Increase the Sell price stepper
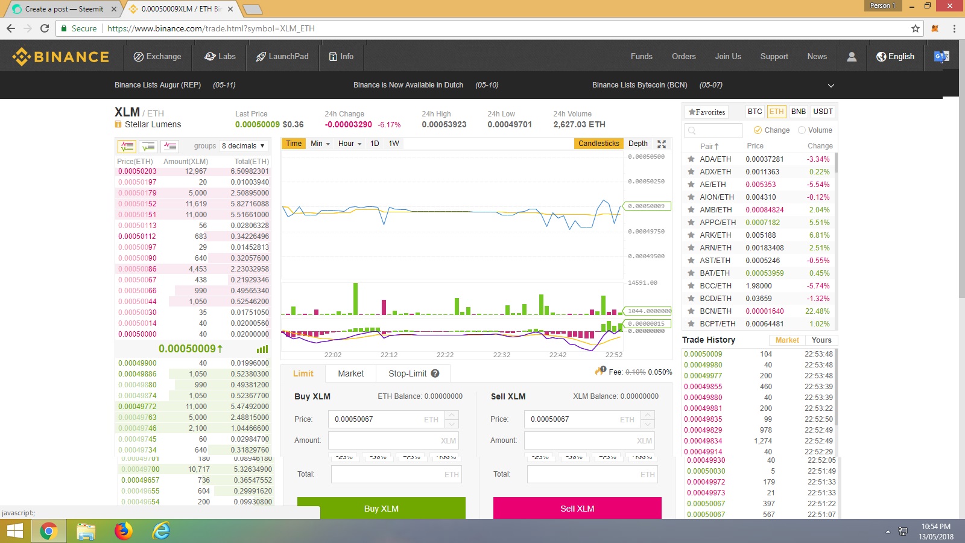The width and height of the screenshot is (965, 543). click(x=648, y=415)
